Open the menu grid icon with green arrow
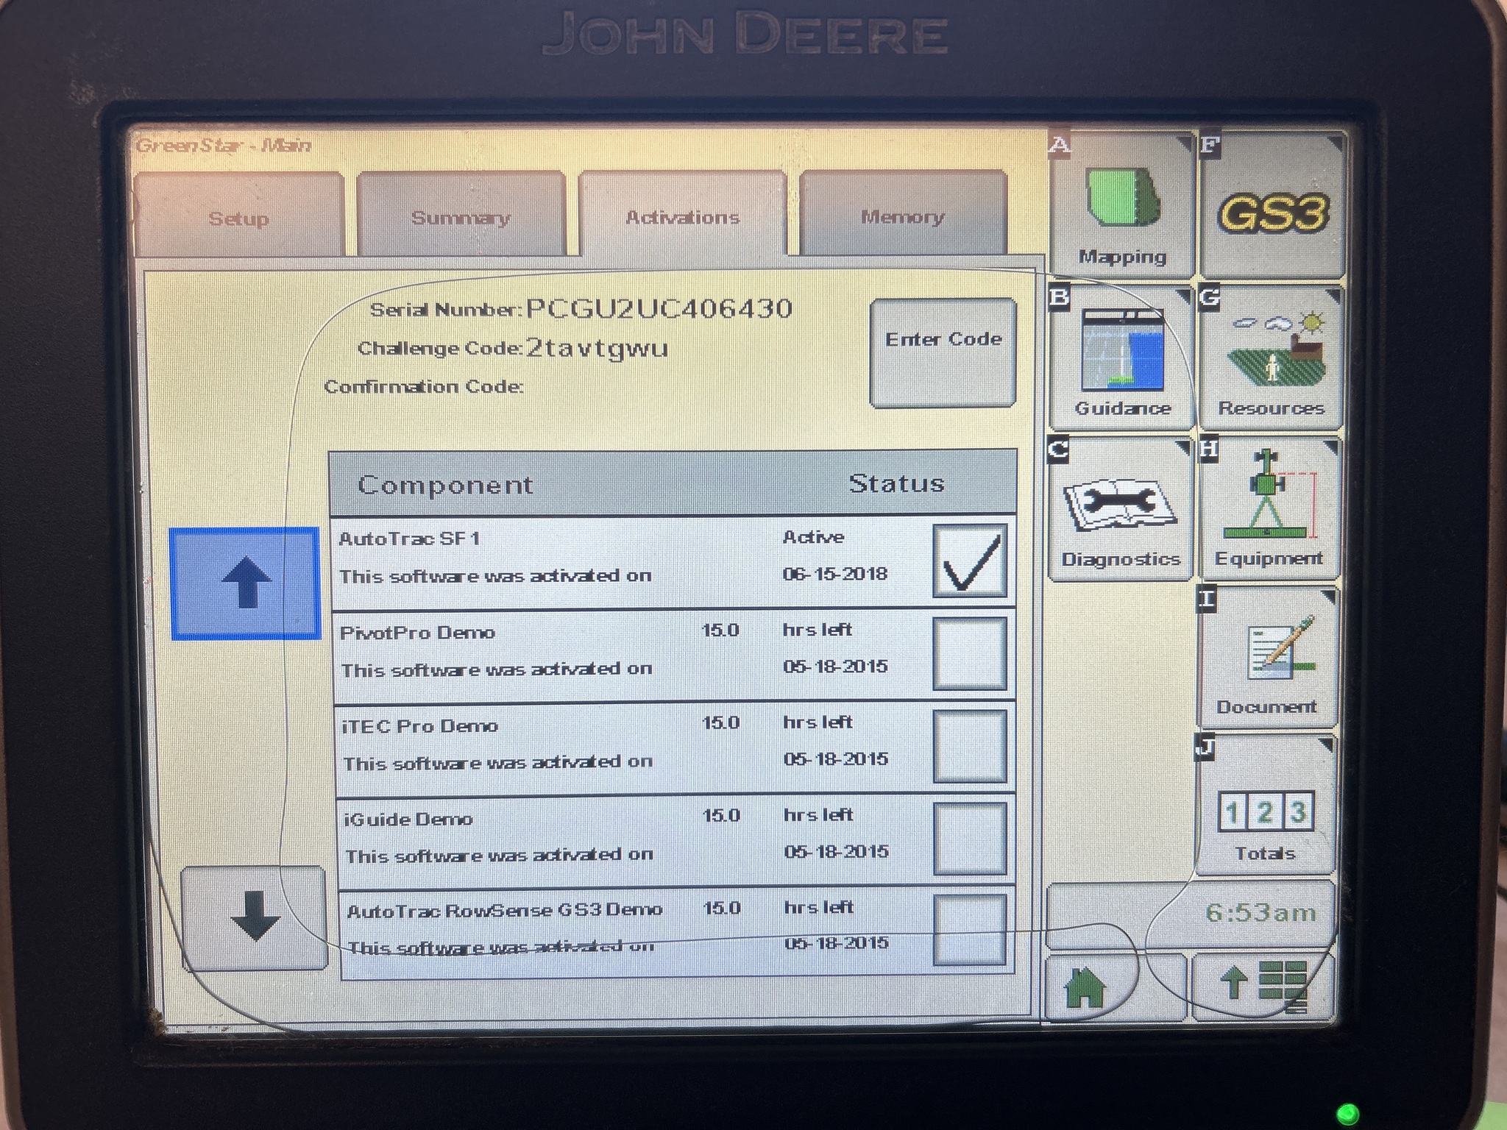This screenshot has height=1130, width=1507. (1263, 987)
